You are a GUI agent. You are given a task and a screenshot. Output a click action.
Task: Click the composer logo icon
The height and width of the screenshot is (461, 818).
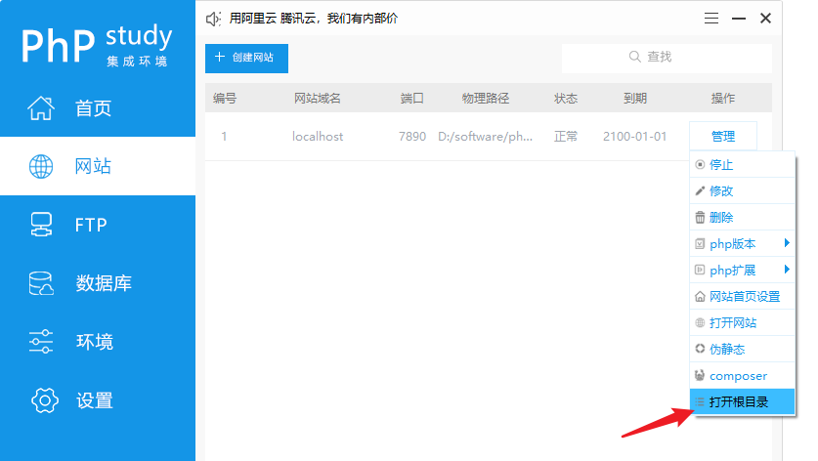(700, 375)
